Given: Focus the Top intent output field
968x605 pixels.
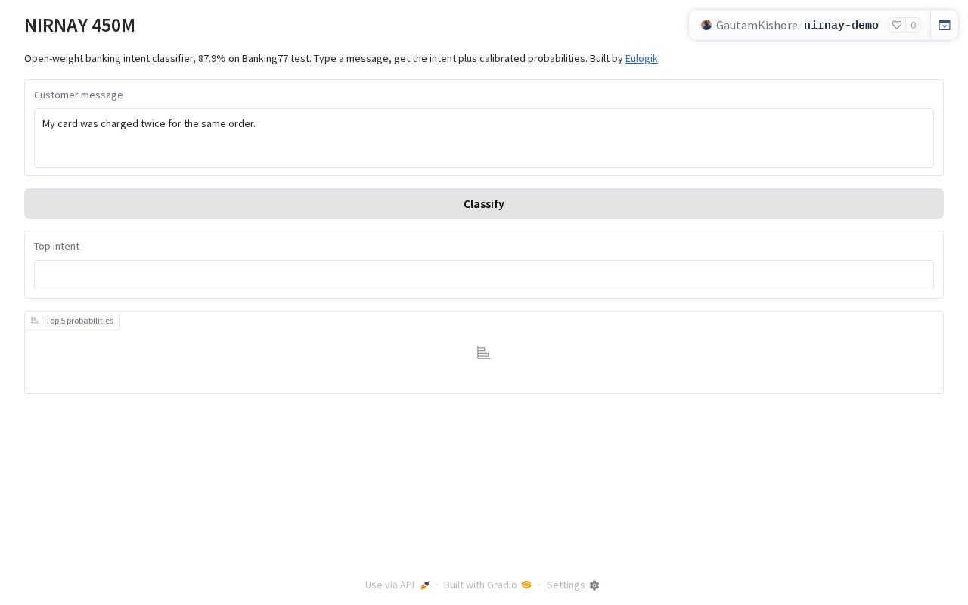Looking at the screenshot, I should [x=484, y=275].
